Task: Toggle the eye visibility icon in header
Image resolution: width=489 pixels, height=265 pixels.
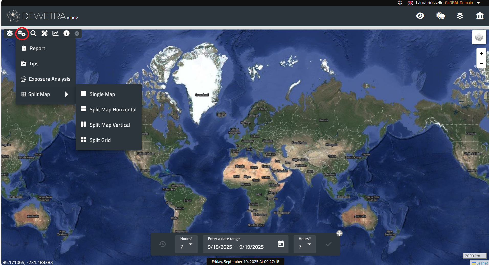Action: [420, 16]
